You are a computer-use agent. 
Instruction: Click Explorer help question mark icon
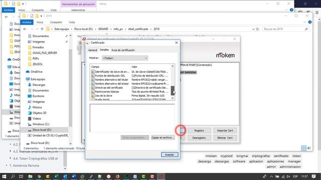310,22
